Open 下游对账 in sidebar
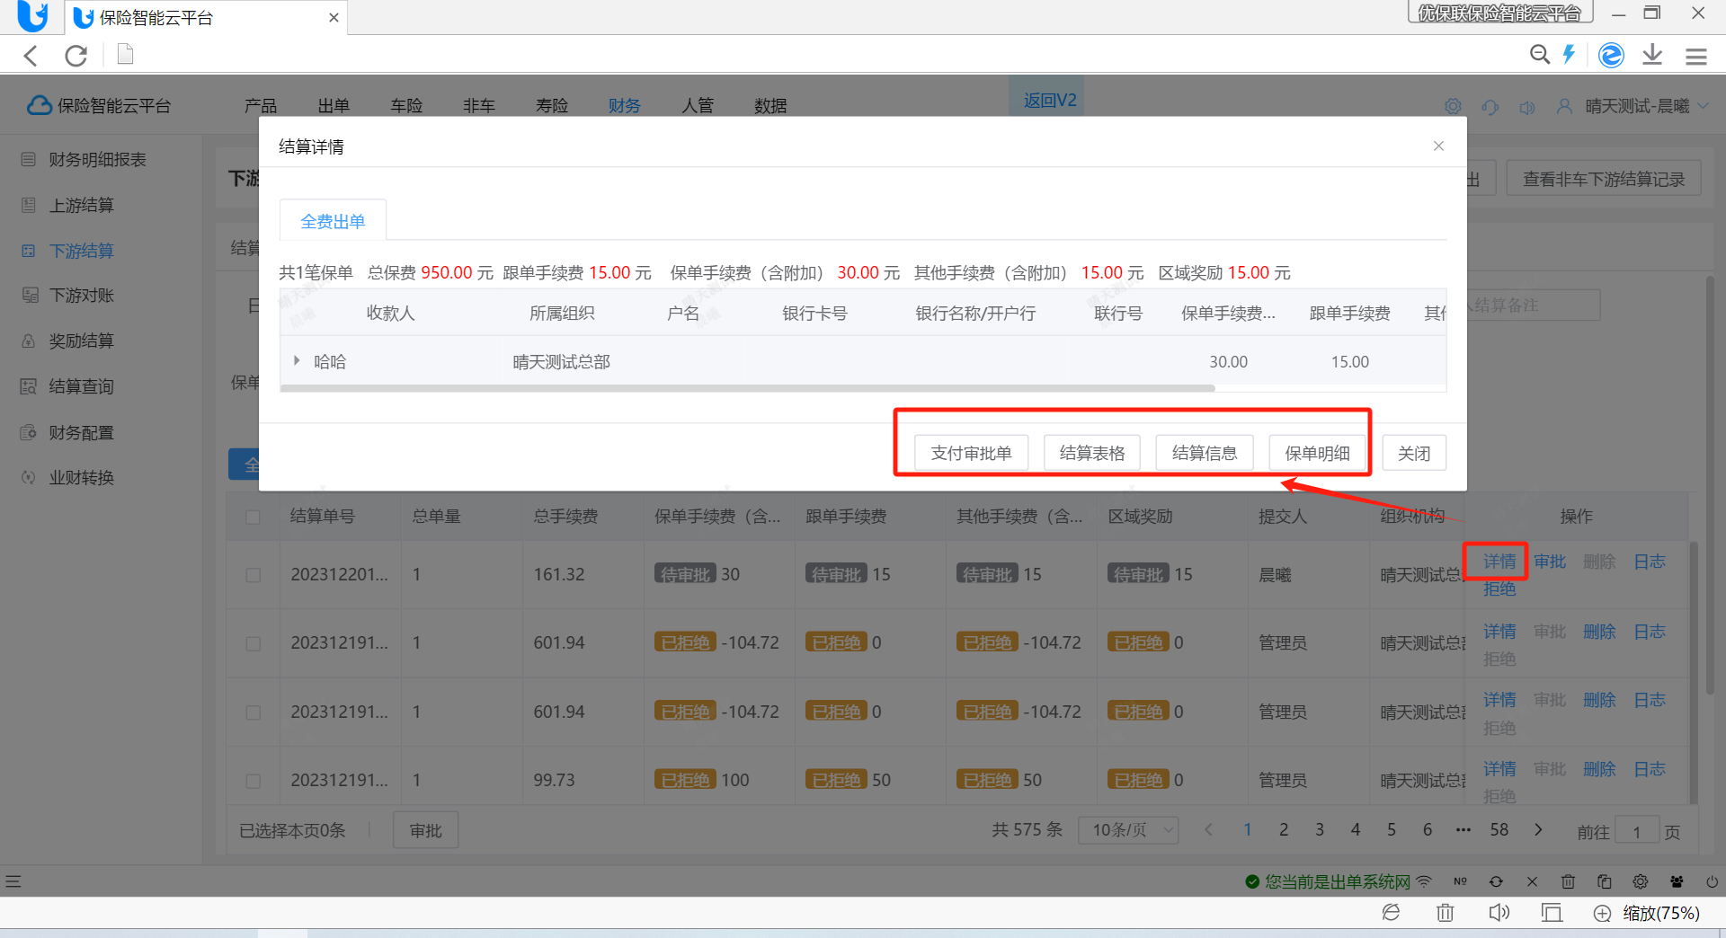This screenshot has height=938, width=1726. click(81, 296)
